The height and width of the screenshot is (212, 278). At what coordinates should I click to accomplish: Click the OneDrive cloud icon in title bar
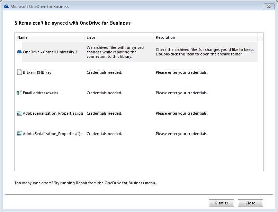tap(6, 6)
